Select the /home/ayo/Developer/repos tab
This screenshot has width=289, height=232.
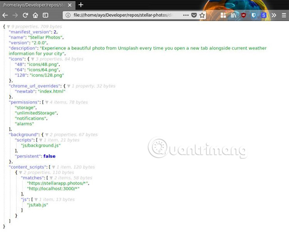click(37, 5)
